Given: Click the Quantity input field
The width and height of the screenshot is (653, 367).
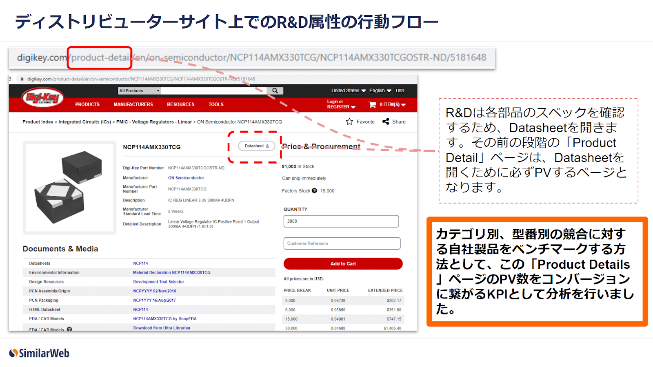Looking at the screenshot, I should 341,221.
